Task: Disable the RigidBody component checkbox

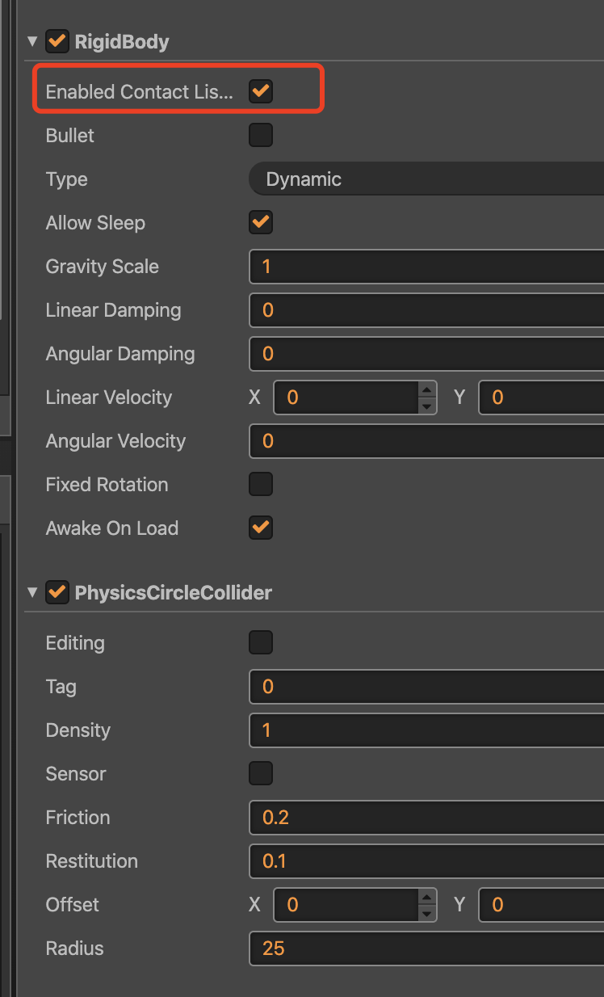Action: click(x=57, y=41)
